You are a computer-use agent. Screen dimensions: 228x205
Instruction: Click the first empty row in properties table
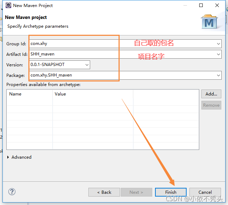point(103,102)
